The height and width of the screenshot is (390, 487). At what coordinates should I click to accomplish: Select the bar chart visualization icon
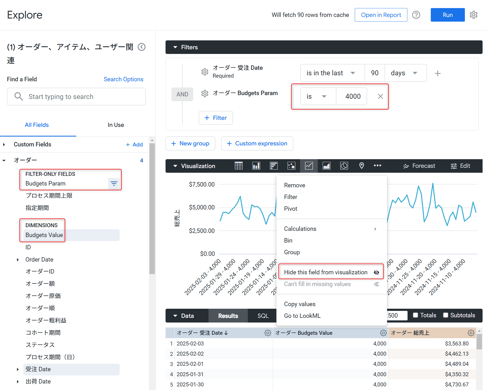point(274,166)
